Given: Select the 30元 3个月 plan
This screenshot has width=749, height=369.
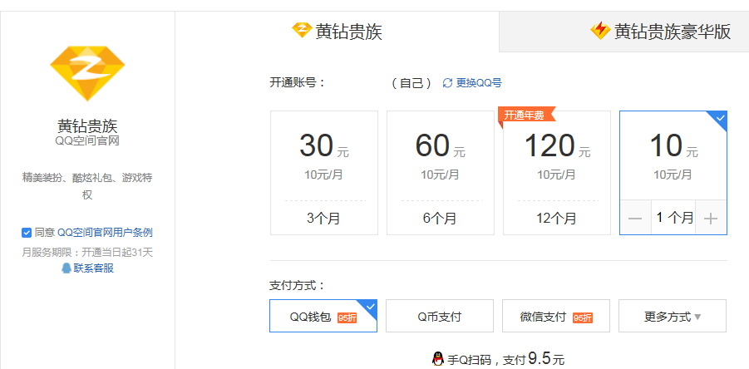Looking at the screenshot, I should (x=324, y=173).
